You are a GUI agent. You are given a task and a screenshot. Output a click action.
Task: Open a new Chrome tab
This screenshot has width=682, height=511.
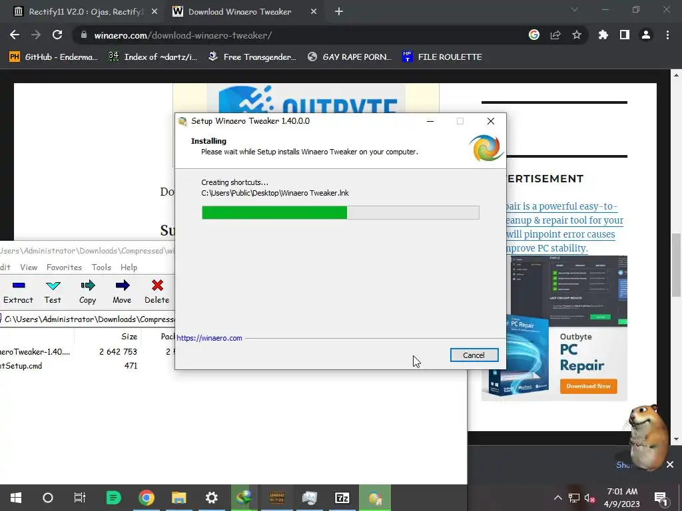339,12
